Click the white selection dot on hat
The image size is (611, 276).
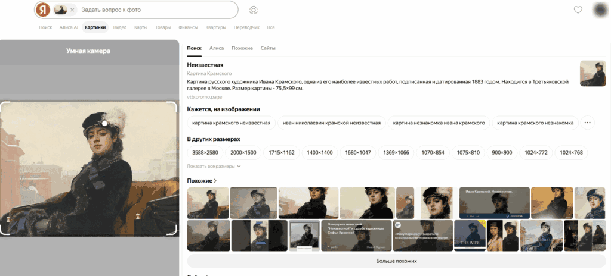point(104,123)
